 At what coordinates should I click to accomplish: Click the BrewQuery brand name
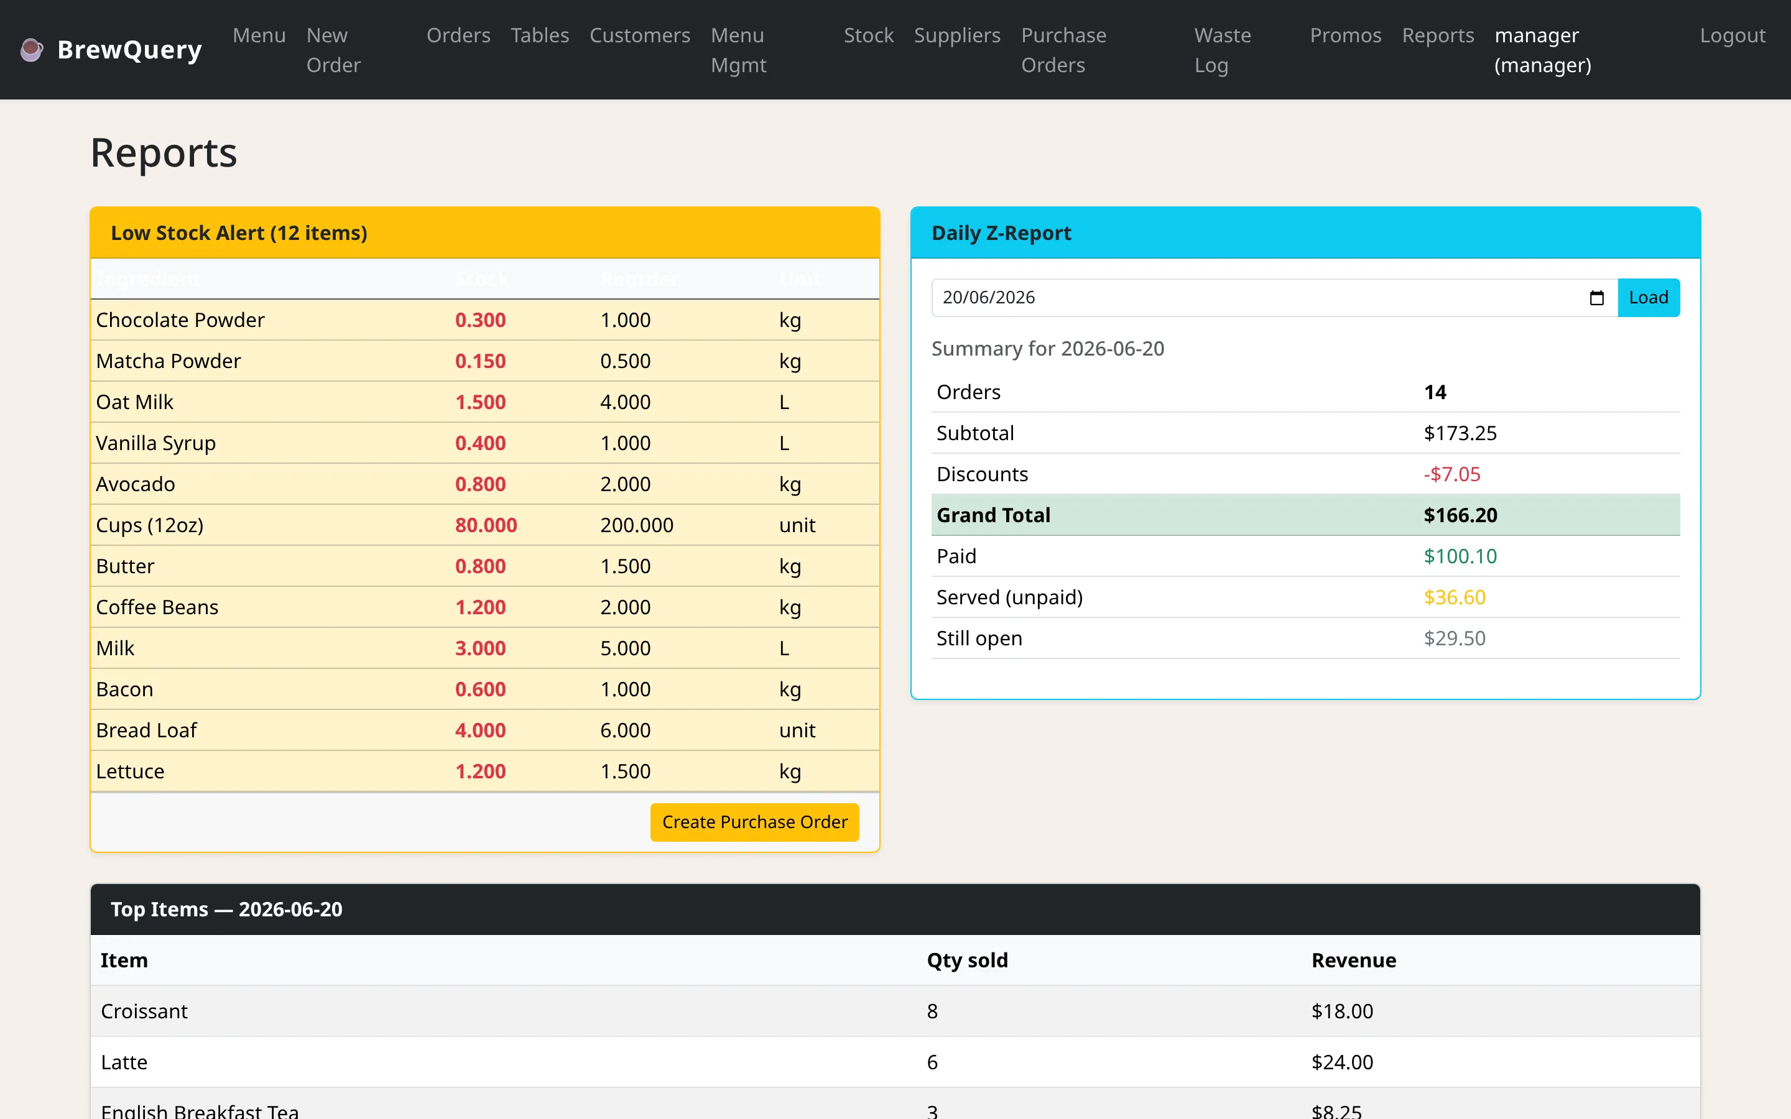(x=129, y=50)
